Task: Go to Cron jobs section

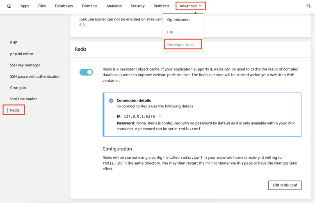Action: pos(18,88)
